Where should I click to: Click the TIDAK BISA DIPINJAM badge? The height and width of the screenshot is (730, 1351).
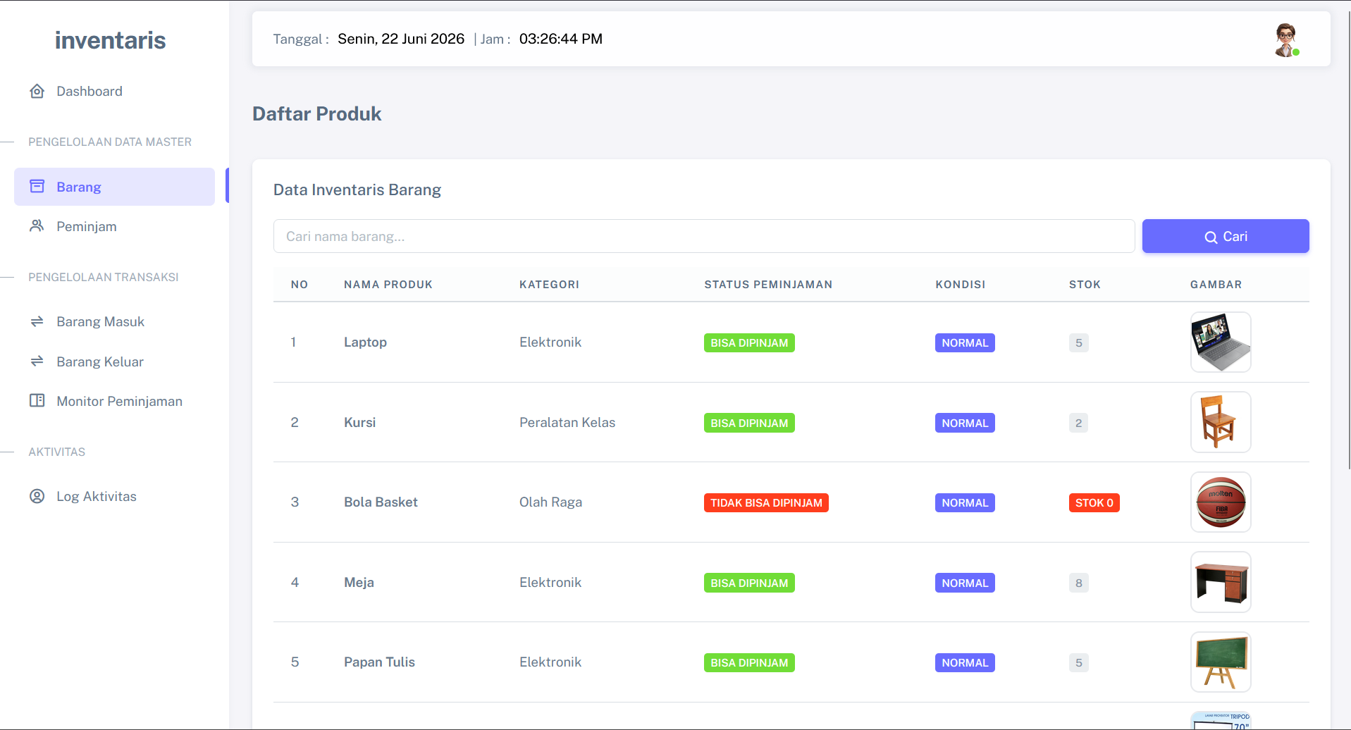tap(766, 502)
